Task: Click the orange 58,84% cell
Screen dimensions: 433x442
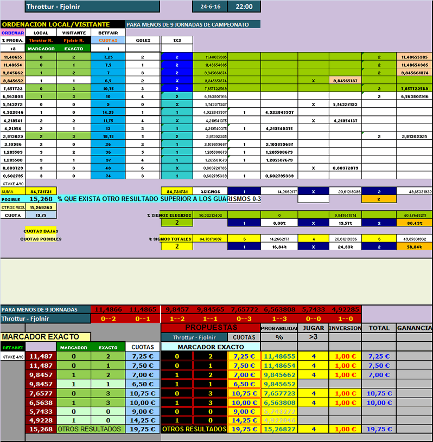Action: click(x=415, y=246)
